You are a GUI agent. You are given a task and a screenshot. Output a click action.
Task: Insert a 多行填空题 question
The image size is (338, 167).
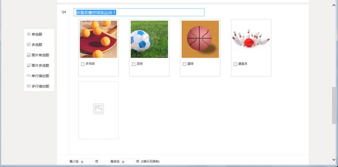[x=38, y=86]
